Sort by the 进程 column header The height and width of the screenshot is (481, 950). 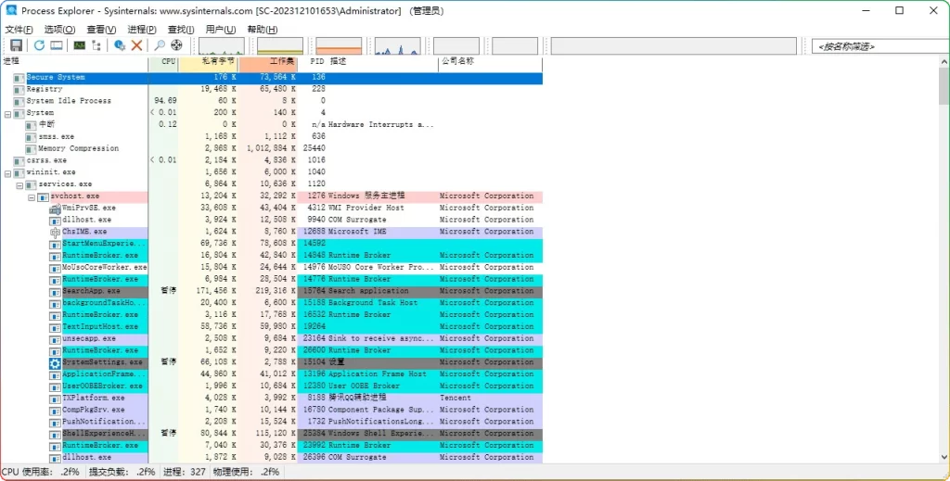tap(74, 61)
